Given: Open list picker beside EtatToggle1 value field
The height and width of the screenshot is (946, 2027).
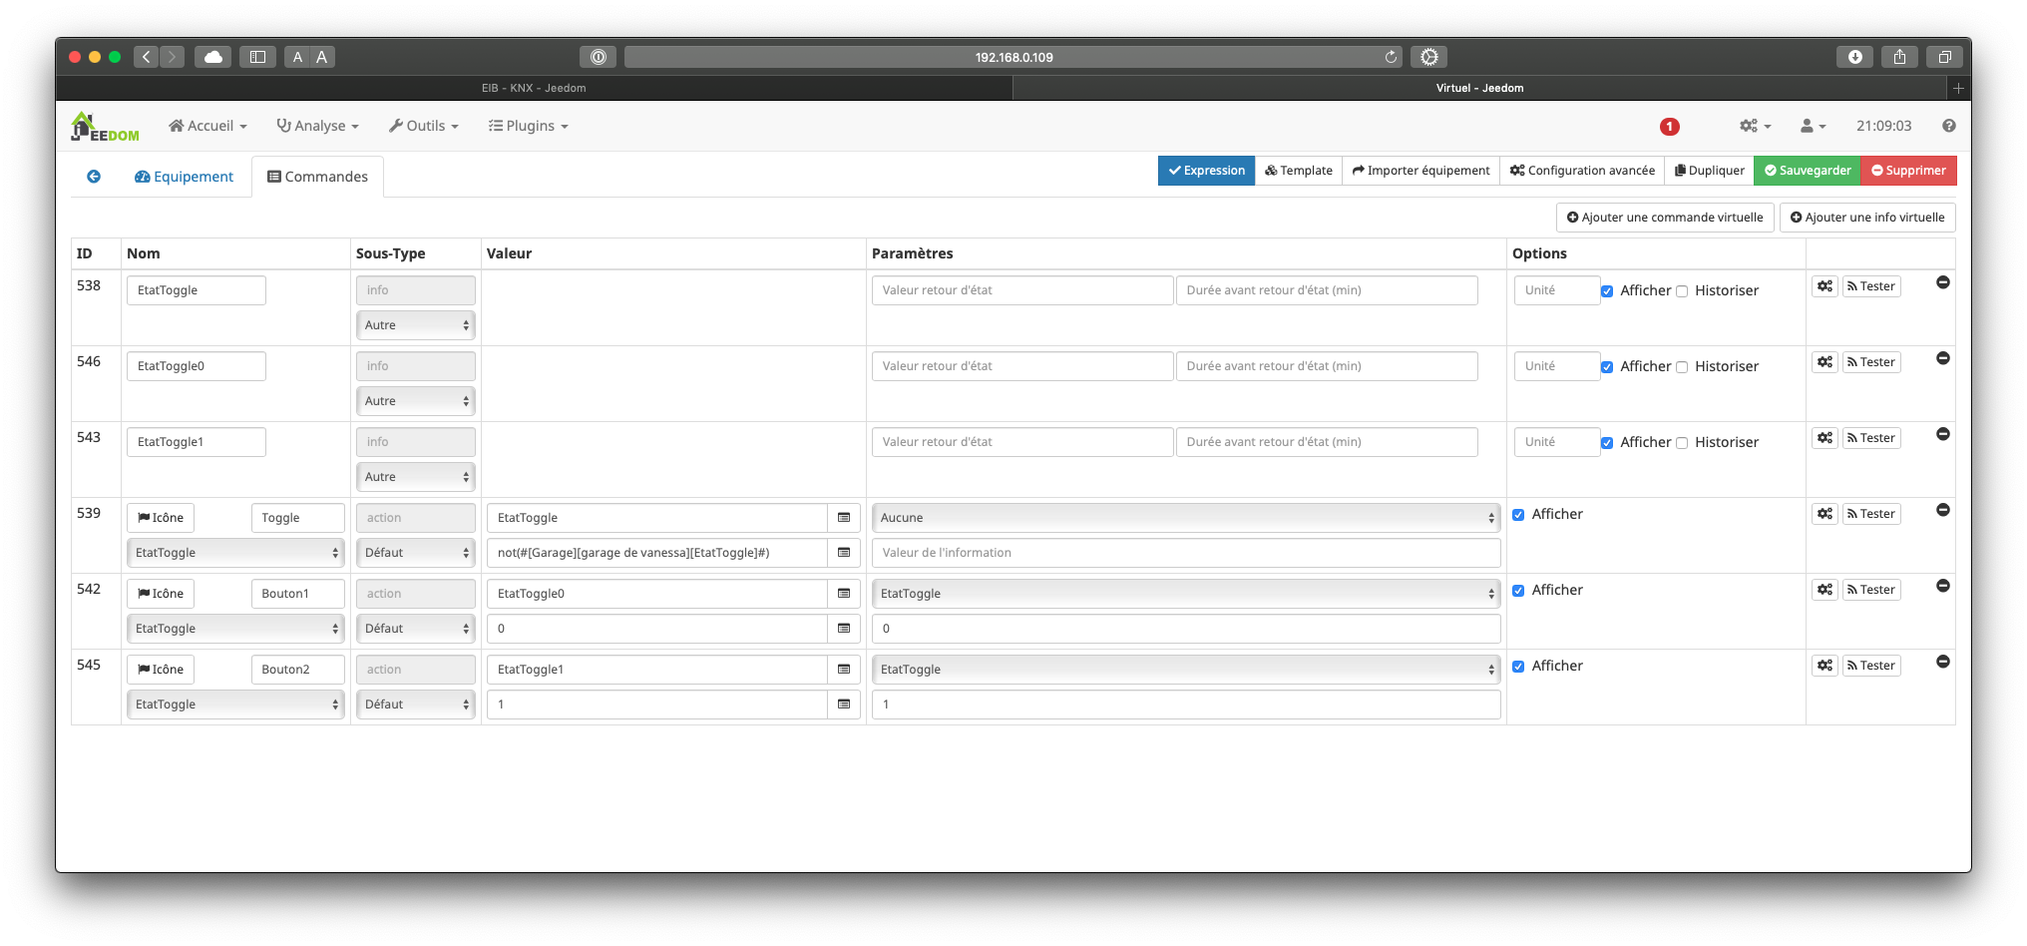Looking at the screenshot, I should [x=844, y=670].
